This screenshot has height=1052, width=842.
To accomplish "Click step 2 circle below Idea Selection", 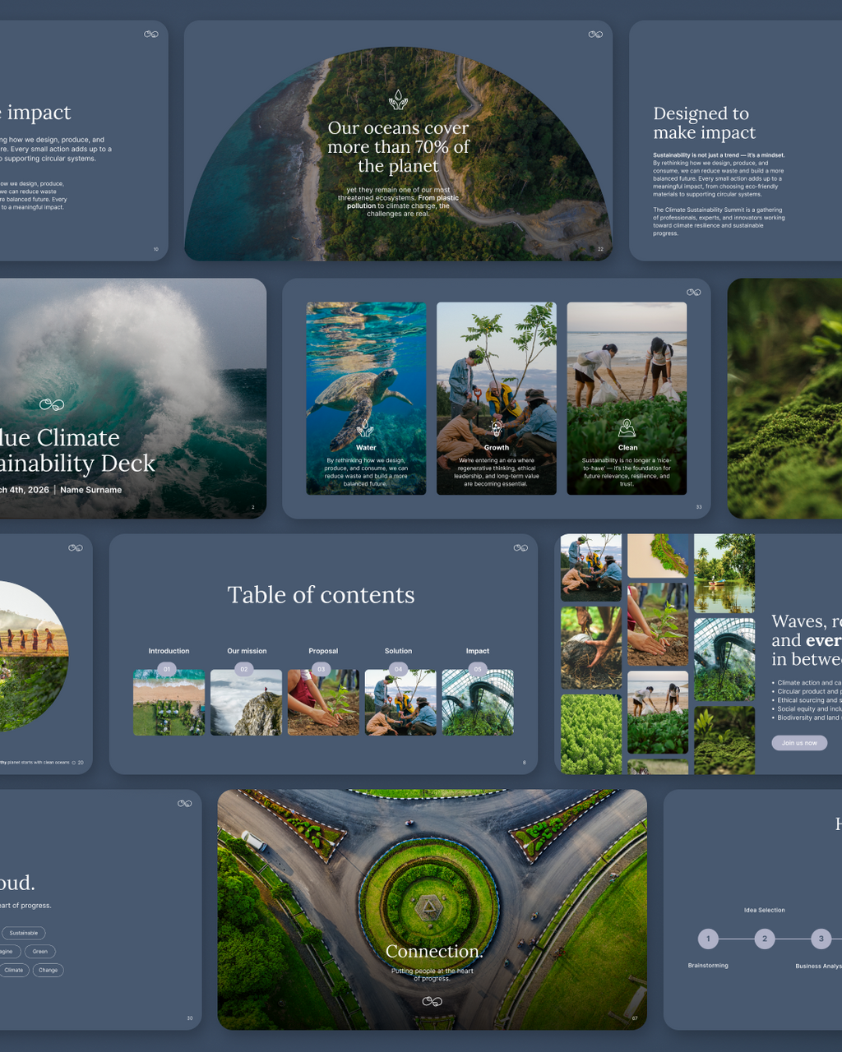I will [765, 939].
